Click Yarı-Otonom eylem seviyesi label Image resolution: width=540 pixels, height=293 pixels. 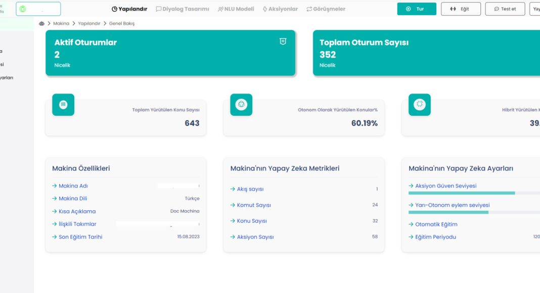pos(452,205)
